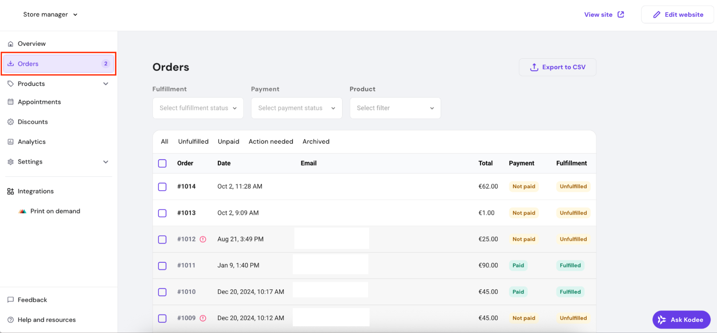Check the box for order #1014

162,187
